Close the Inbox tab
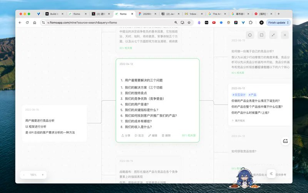 point(202,14)
